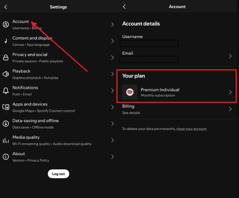Expand the Media quality settings chevron
The image size is (239, 198).
(112, 140)
